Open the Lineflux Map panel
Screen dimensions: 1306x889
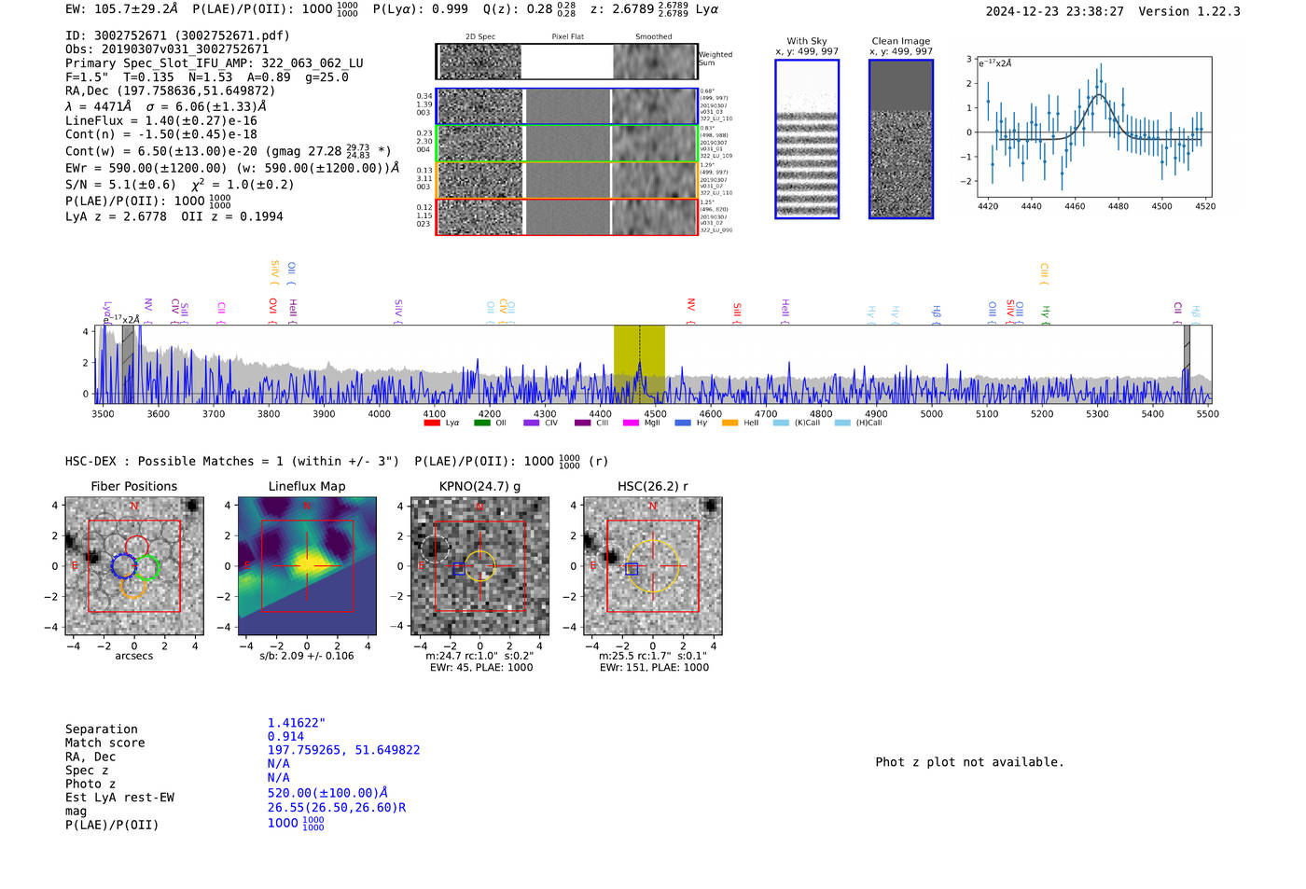pos(307,566)
